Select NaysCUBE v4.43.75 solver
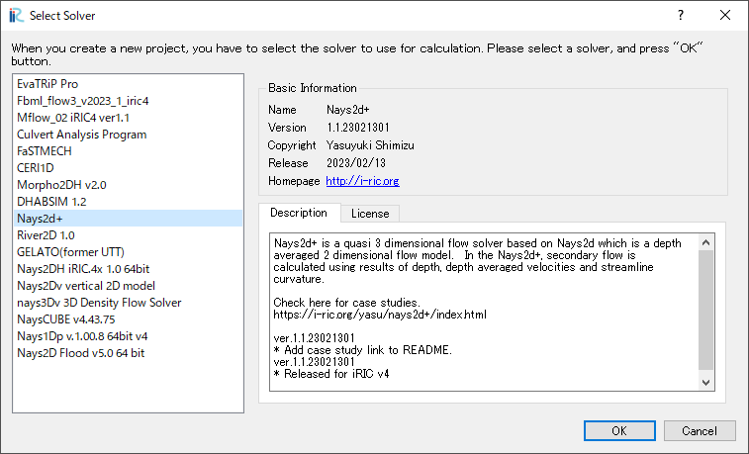The height and width of the screenshot is (454, 749). 128,319
